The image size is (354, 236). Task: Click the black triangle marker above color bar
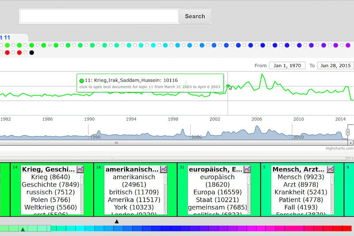(x=117, y=221)
